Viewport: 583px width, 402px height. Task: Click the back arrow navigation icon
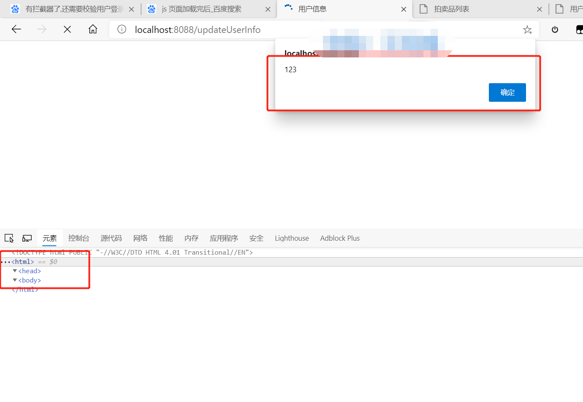click(x=16, y=30)
